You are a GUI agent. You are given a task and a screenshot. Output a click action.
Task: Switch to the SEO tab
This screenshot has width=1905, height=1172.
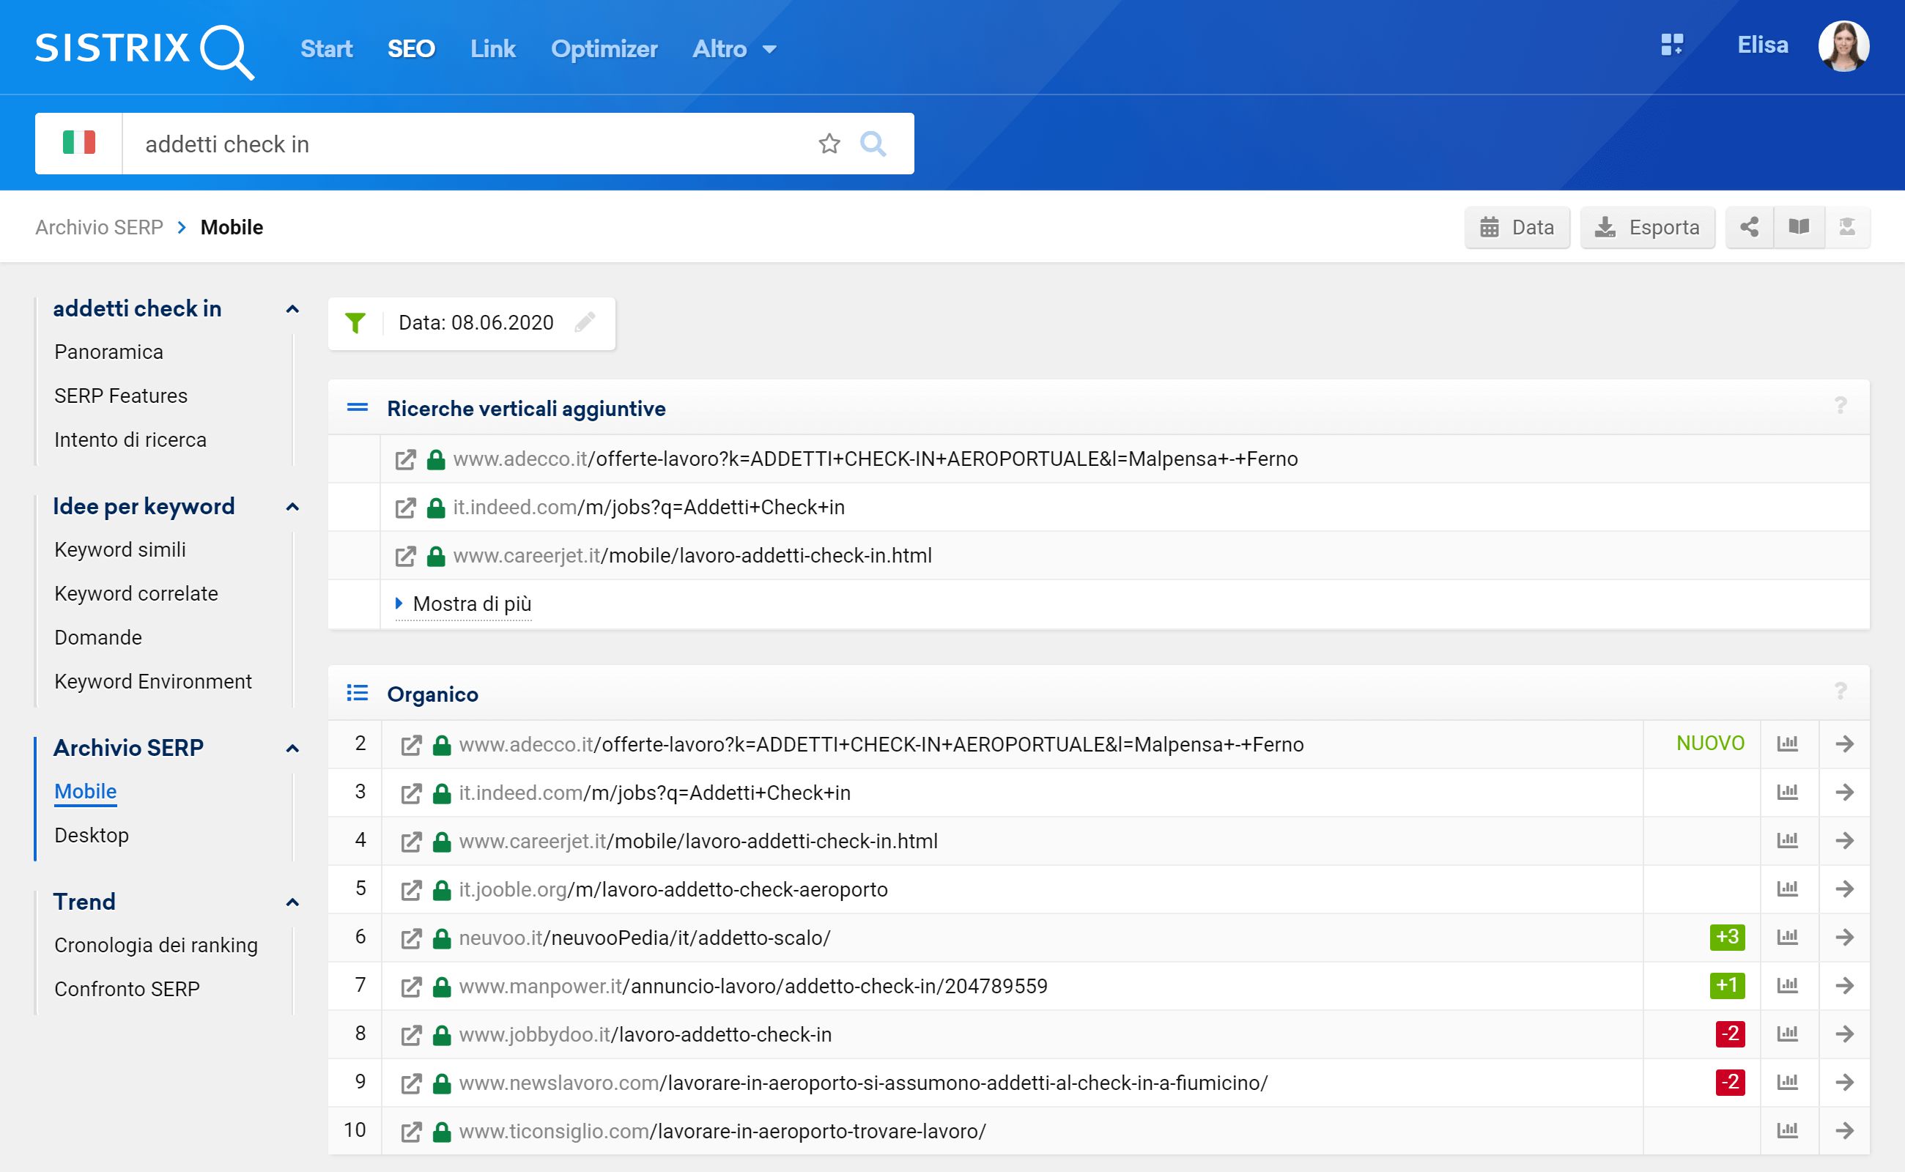point(411,49)
